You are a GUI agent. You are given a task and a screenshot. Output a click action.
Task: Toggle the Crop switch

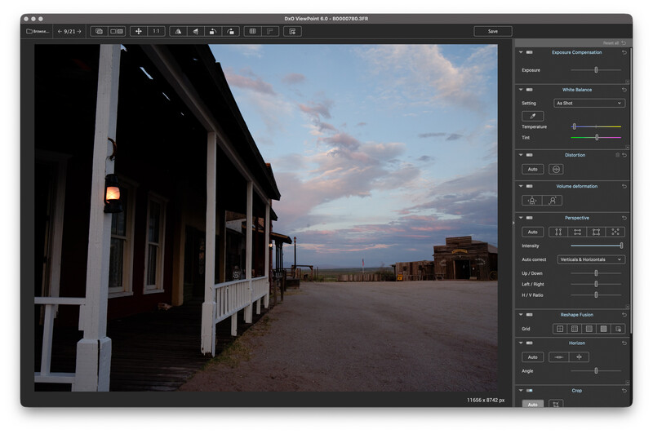tap(529, 390)
